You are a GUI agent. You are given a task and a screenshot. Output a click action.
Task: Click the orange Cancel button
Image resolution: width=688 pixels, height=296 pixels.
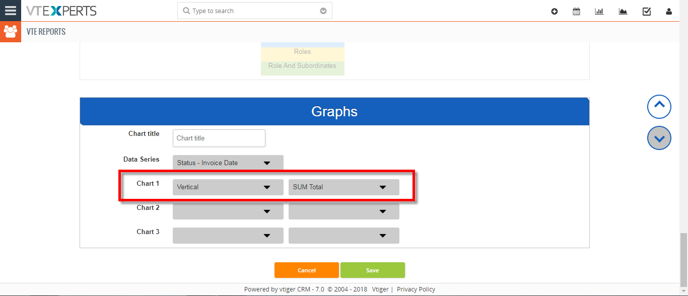[307, 270]
